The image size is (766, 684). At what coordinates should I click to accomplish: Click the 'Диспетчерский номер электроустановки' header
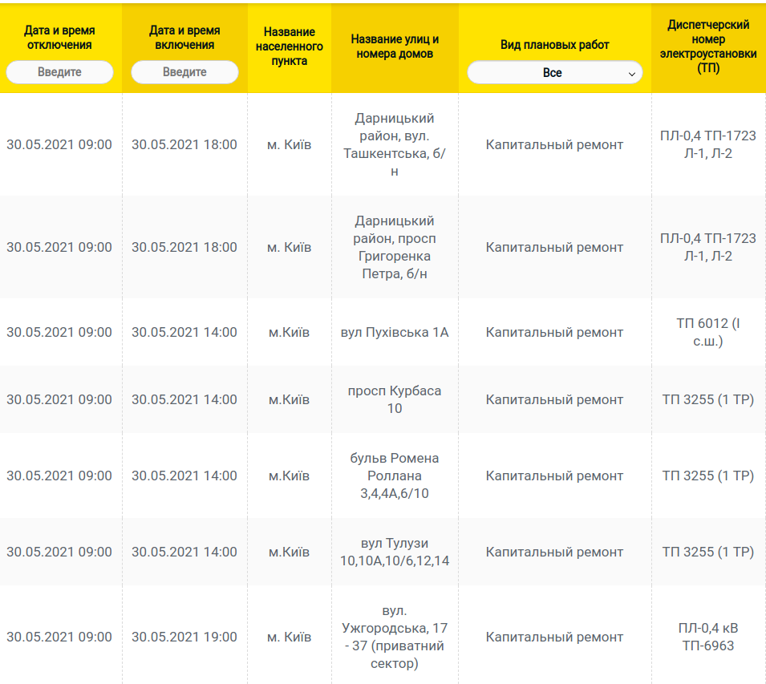tap(708, 47)
